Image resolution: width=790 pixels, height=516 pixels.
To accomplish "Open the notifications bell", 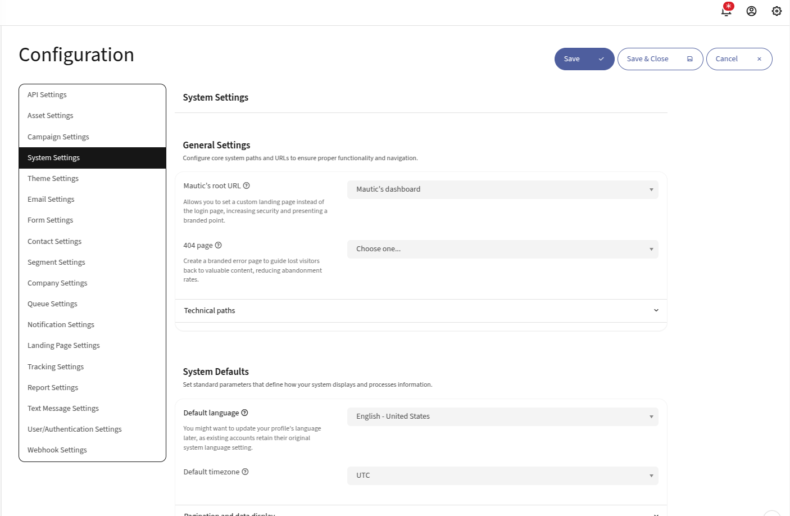I will pyautogui.click(x=726, y=11).
